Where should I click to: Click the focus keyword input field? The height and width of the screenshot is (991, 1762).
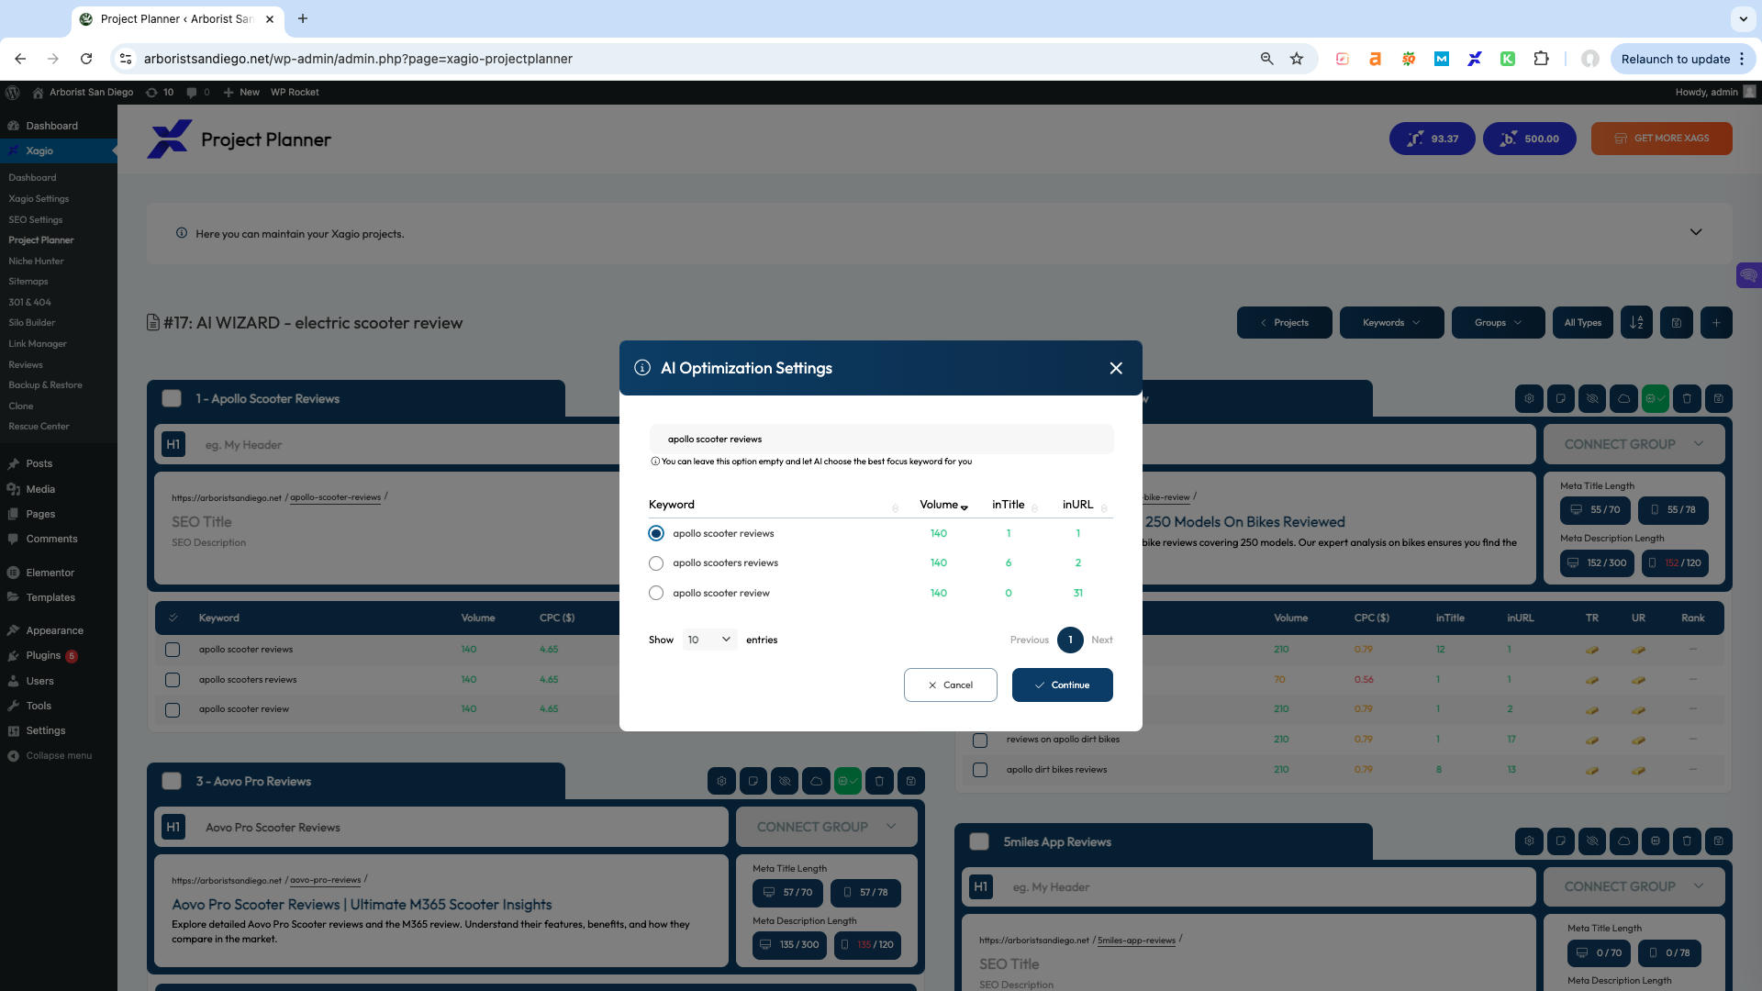click(881, 439)
